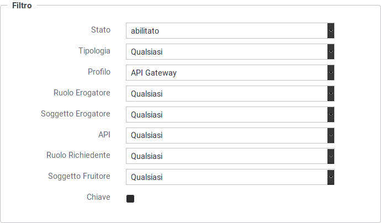The width and height of the screenshot is (381, 223).
Task: Click the arrow button of Soggetto Fruitore selector
Action: tap(331, 177)
